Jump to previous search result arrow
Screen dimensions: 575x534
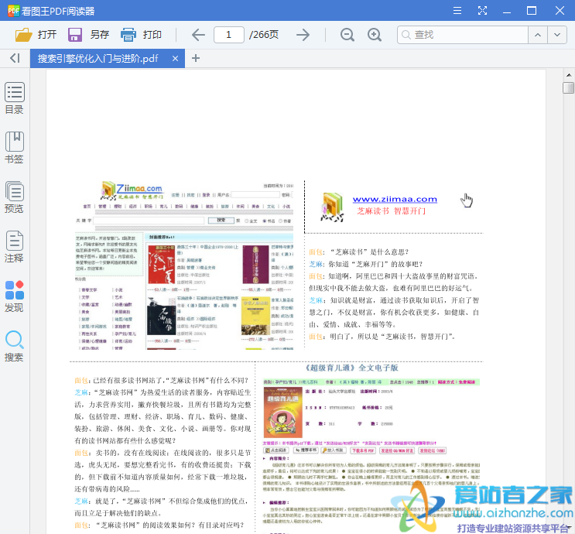point(538,35)
